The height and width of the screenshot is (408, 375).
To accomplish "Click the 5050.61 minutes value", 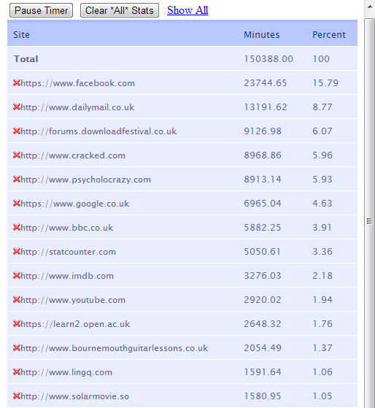I will tap(262, 252).
